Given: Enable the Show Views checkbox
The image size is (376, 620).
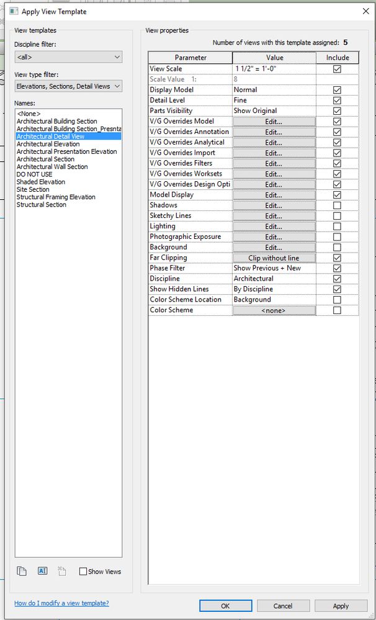Looking at the screenshot, I should click(83, 572).
